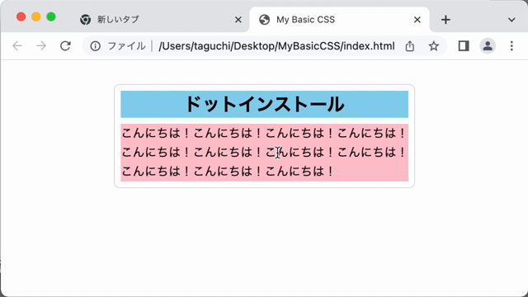Go forward to next page
528x297 pixels.
41,46
